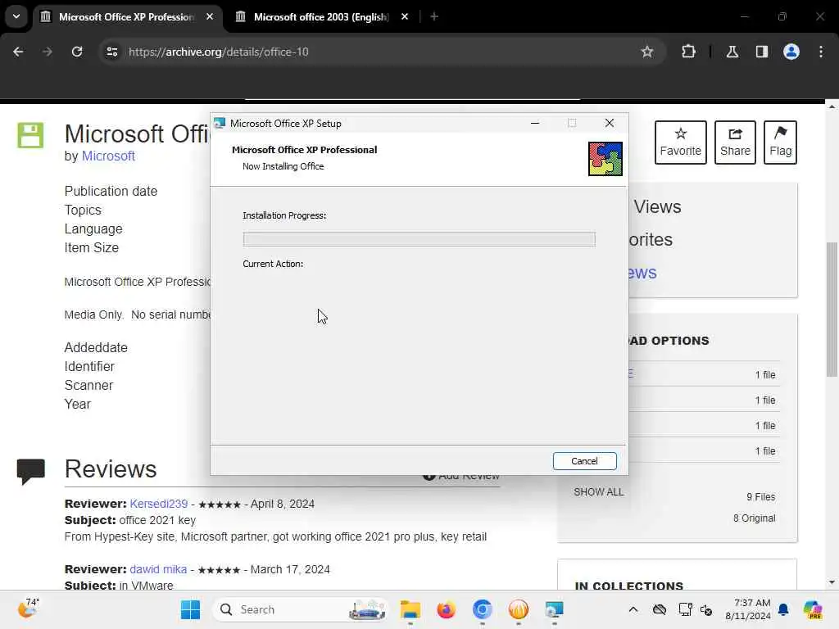Switch to Microsoft Office XP Professional tab
The width and height of the screenshot is (839, 629).
(x=126, y=17)
